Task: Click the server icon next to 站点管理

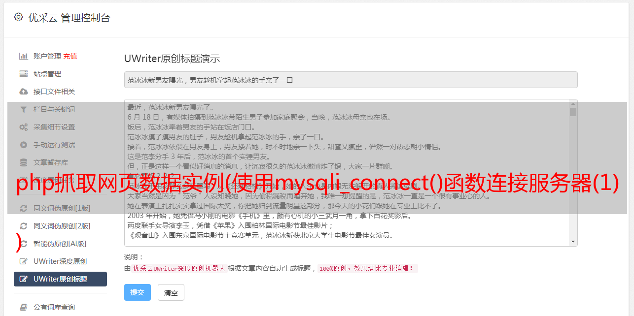Action: [x=23, y=74]
